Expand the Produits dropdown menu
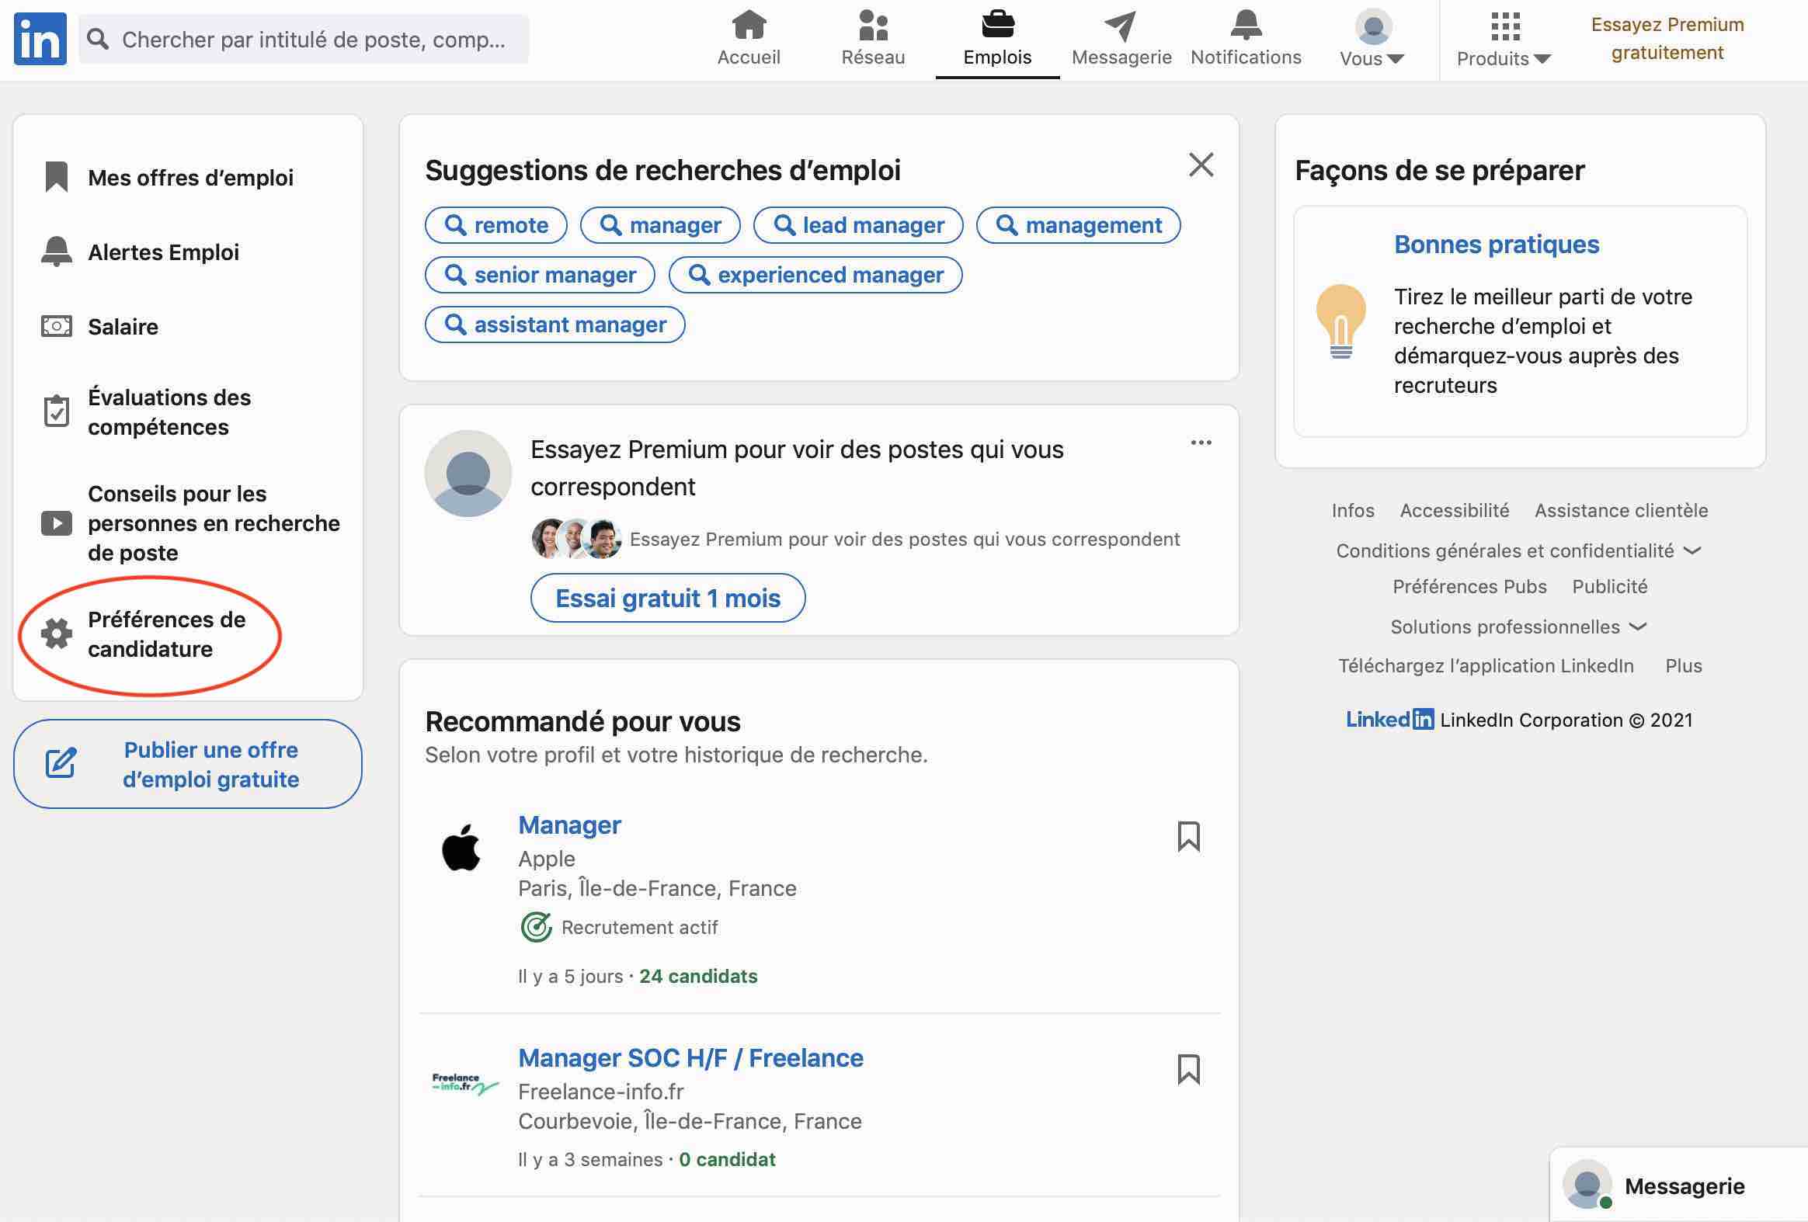Screen dimensions: 1808x1222 (x=1502, y=38)
